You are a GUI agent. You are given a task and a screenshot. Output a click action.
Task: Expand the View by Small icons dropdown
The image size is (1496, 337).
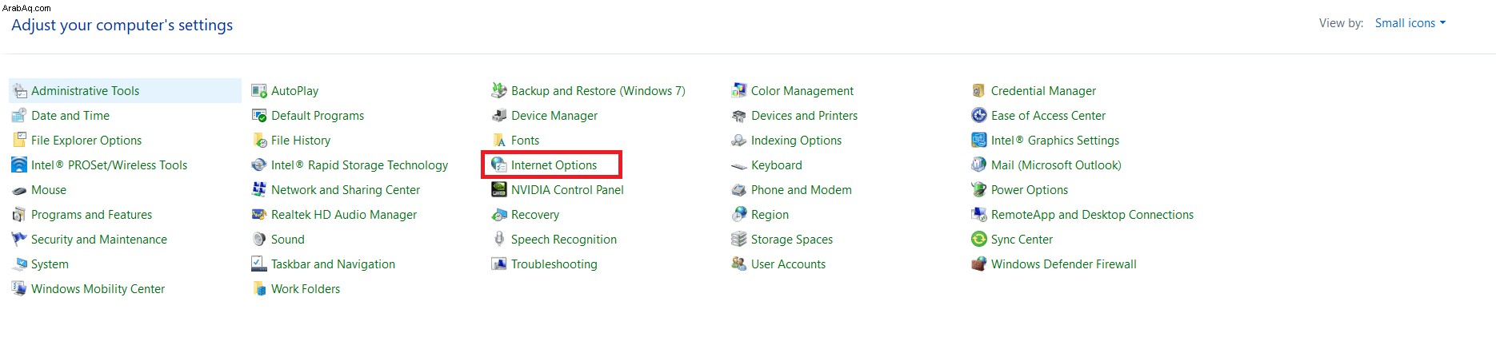click(x=1410, y=23)
